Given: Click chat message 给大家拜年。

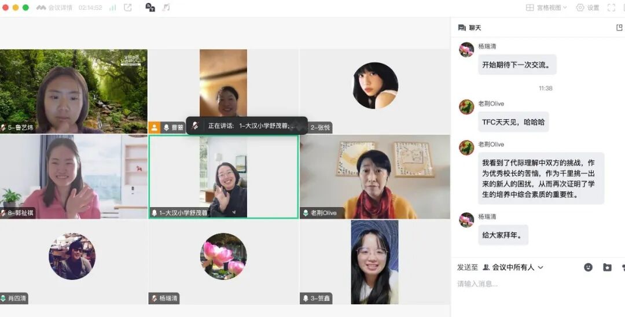Looking at the screenshot, I should point(503,235).
